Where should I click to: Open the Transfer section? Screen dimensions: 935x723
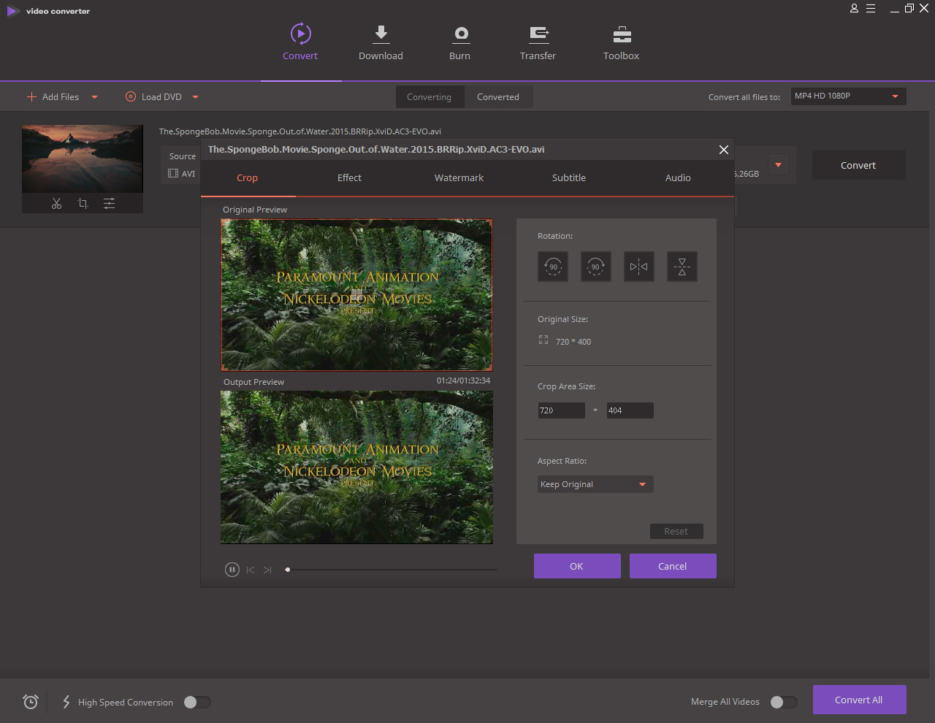pos(538,42)
